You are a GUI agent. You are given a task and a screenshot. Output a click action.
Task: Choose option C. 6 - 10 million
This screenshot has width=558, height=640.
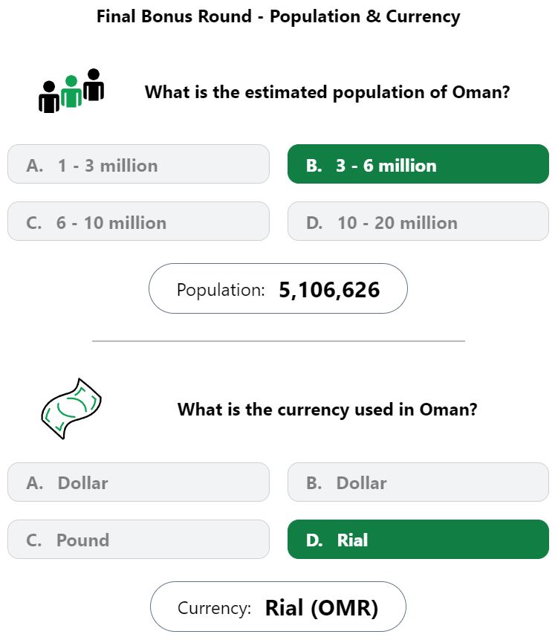[x=138, y=221]
